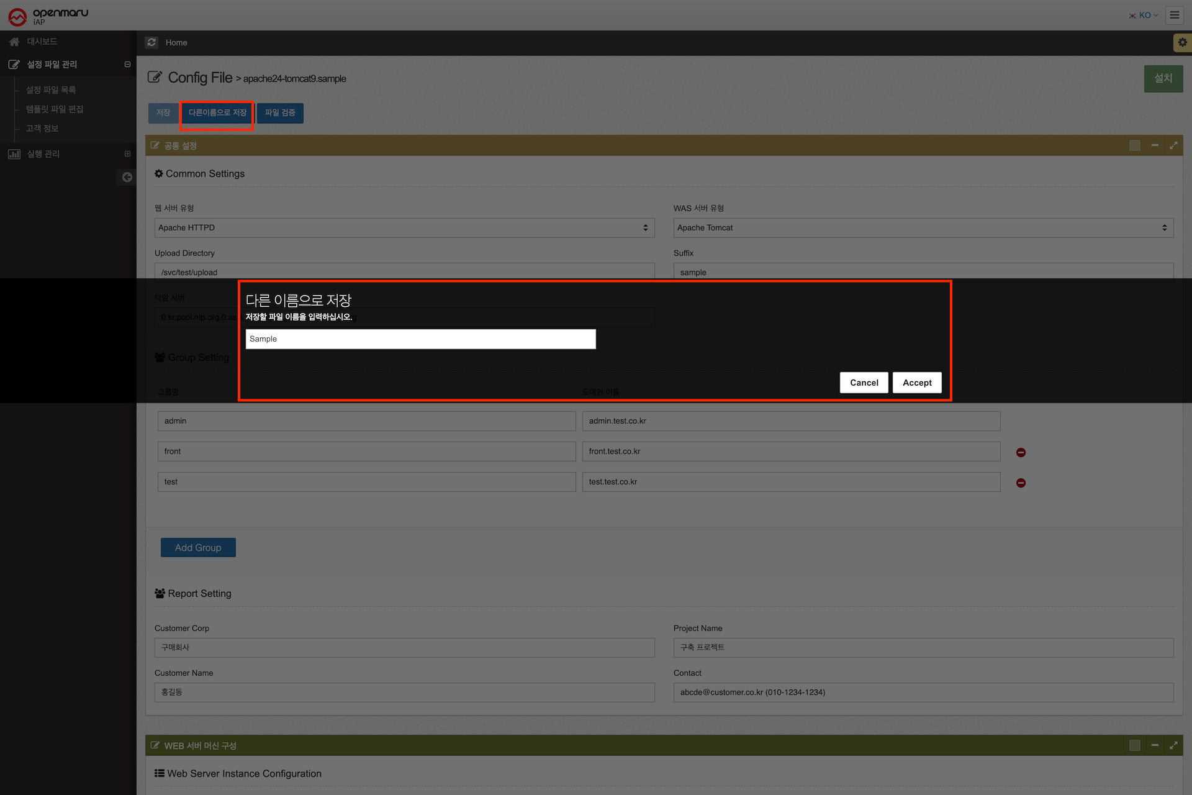
Task: Click fullscreen icon on 공통 설정 panel
Action: pyautogui.click(x=1173, y=145)
